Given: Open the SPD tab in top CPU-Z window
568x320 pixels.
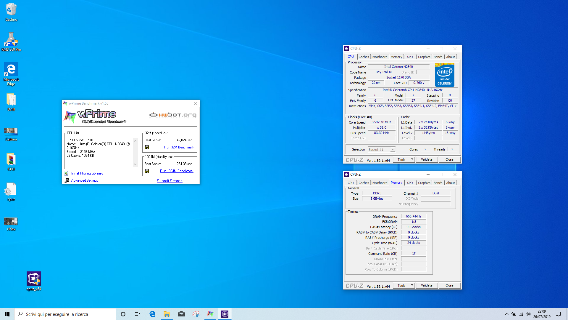Looking at the screenshot, I should click(x=410, y=57).
